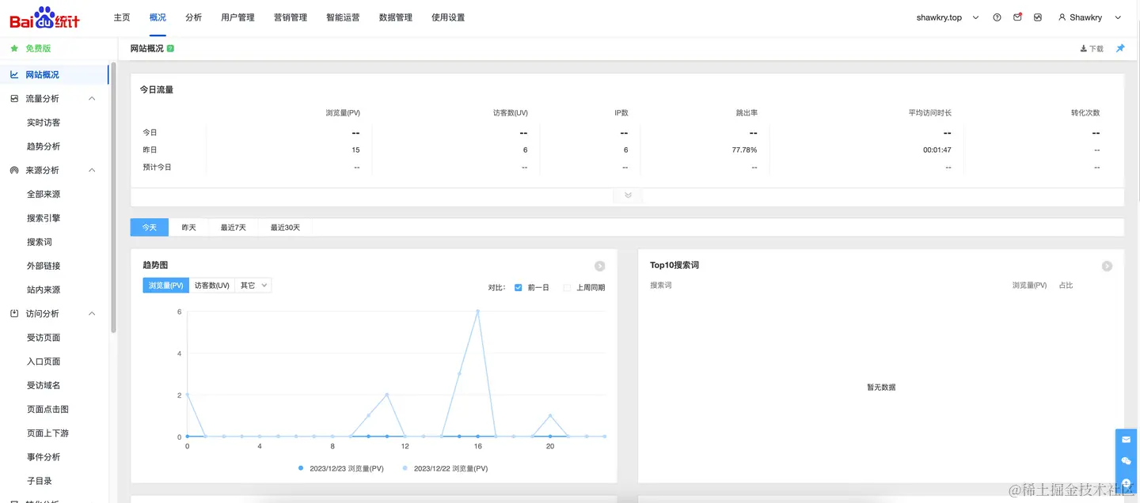Click the Baidu 统计 logo

(x=44, y=17)
